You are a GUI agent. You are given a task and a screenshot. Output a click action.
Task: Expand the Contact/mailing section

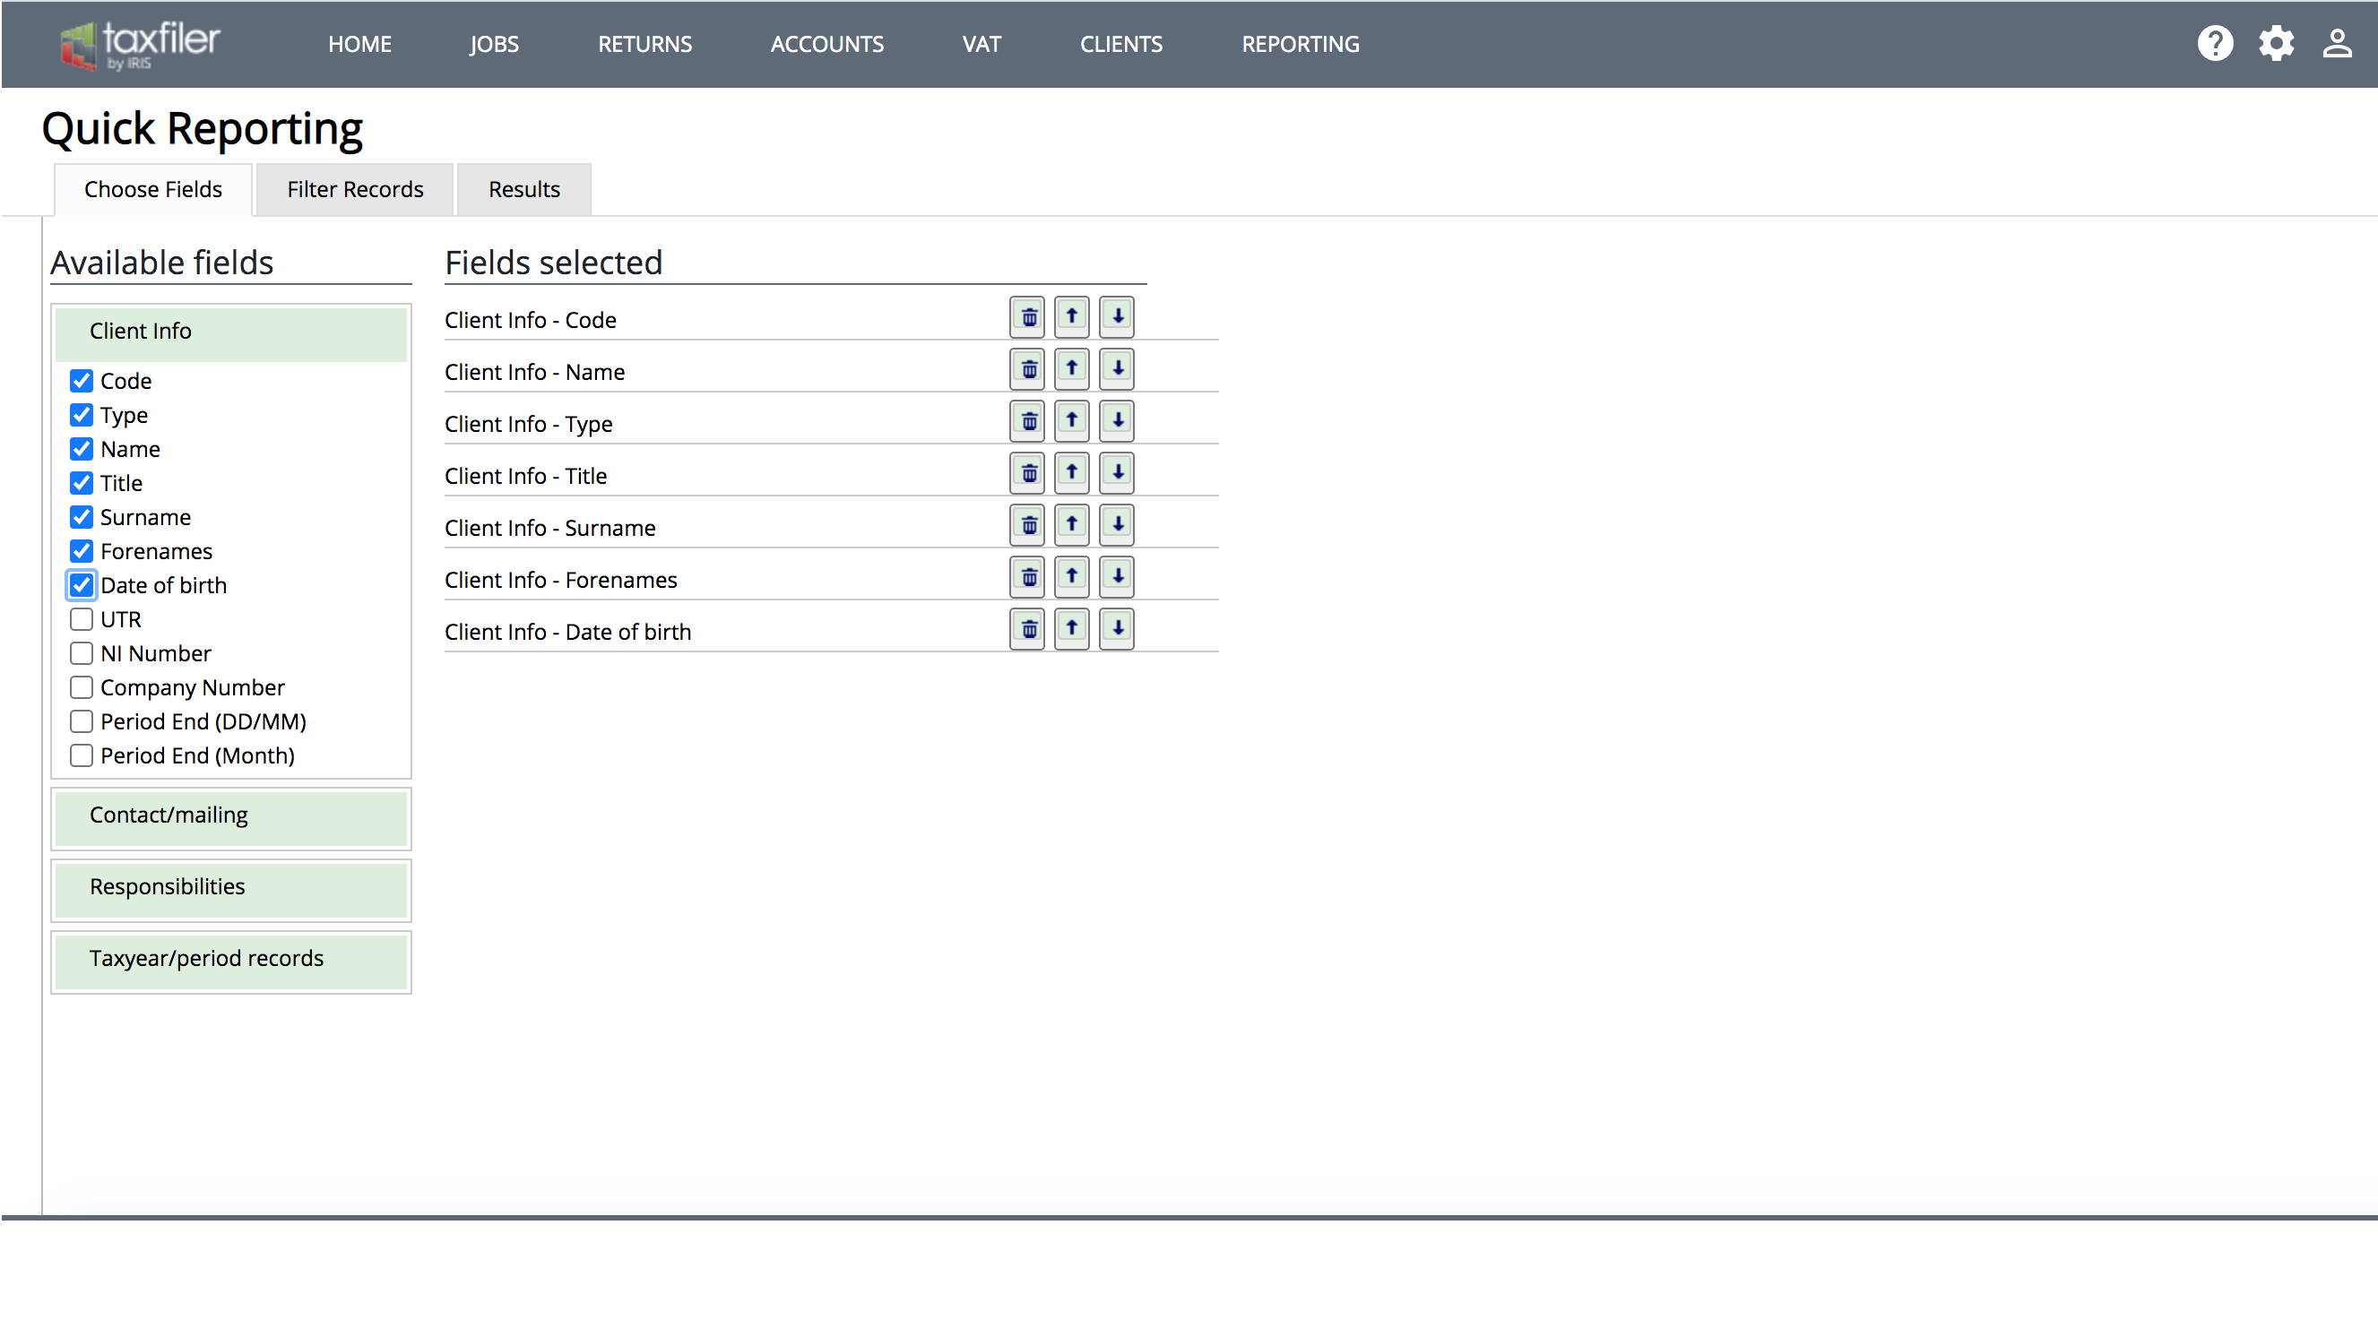(x=230, y=815)
